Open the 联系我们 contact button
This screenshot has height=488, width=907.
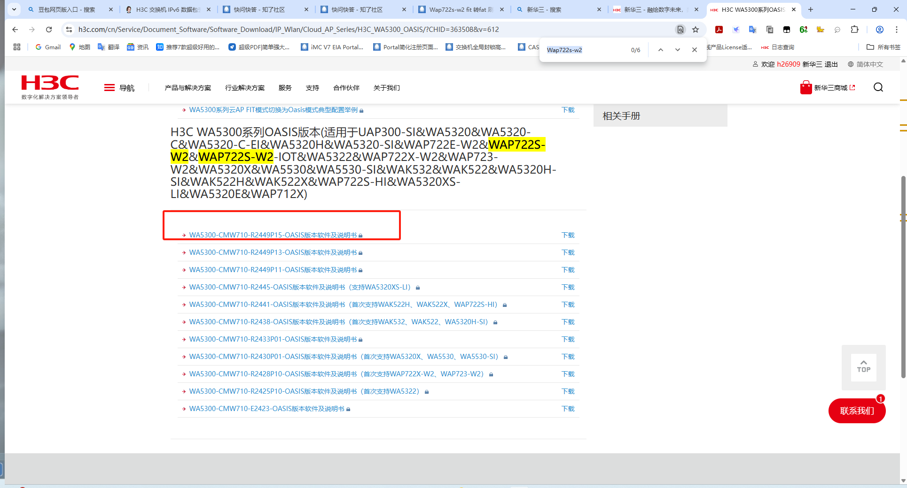[857, 411]
